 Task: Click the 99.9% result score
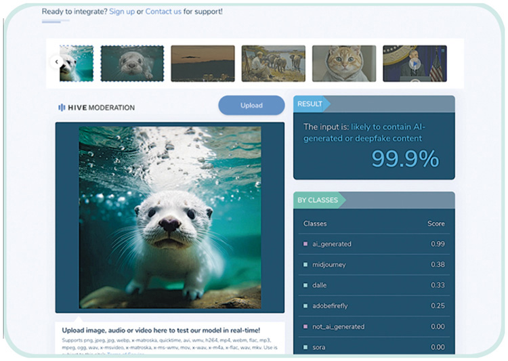[x=405, y=158]
